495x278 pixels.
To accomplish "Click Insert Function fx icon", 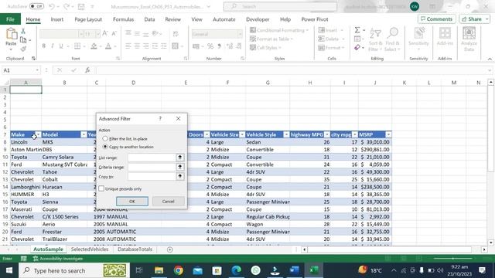I will [87, 70].
